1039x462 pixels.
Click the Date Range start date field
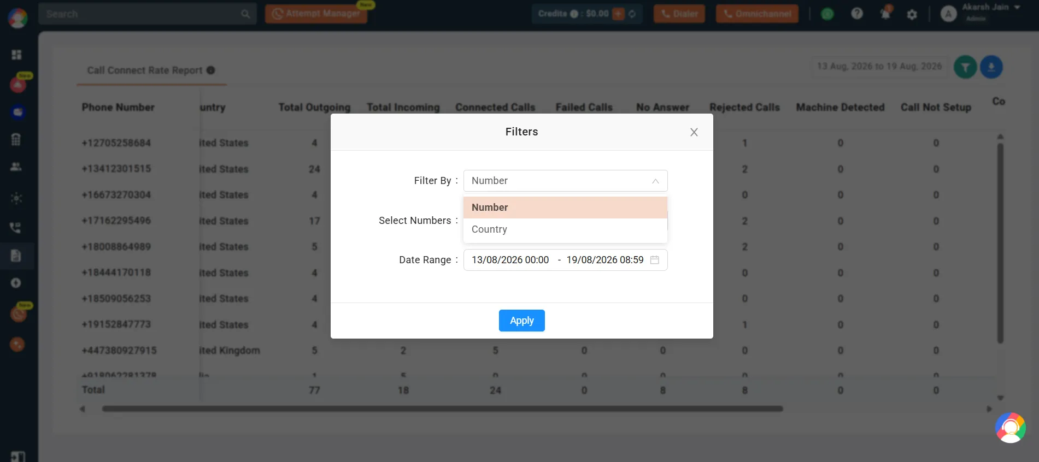point(510,260)
